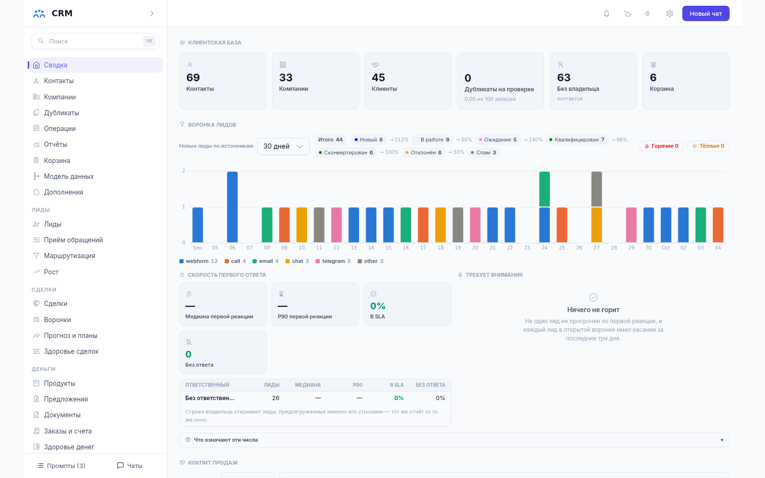Open the 69 Контакты card
This screenshot has height=478, width=765.
[223, 81]
